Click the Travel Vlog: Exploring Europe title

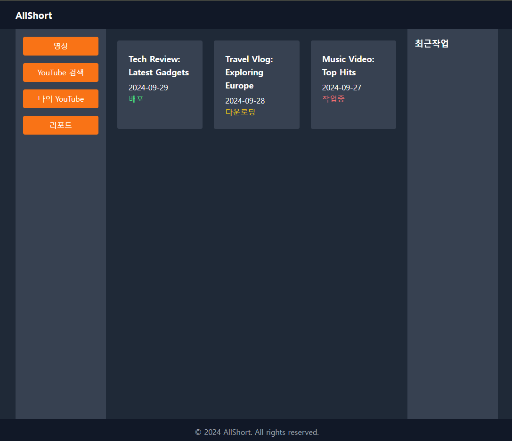249,72
